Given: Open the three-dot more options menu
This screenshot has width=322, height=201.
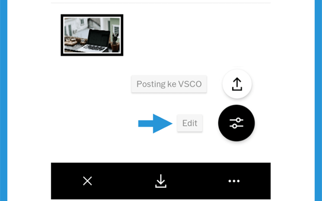Looking at the screenshot, I should (234, 181).
